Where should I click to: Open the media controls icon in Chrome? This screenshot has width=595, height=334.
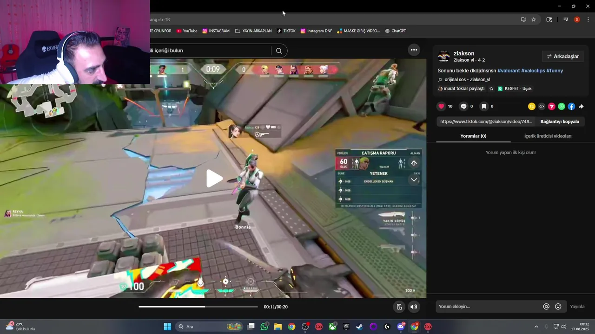[566, 19]
